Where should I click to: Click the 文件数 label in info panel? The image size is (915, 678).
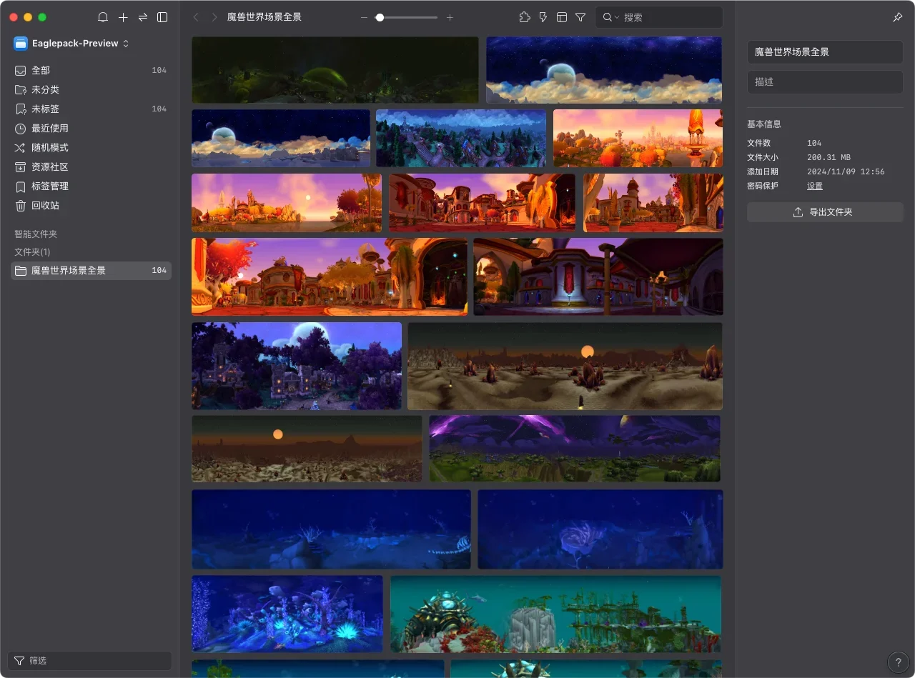point(759,143)
